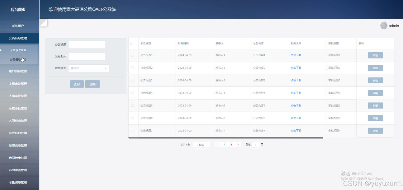Click the admin avatar icon
The height and width of the screenshot is (190, 403).
point(384,26)
